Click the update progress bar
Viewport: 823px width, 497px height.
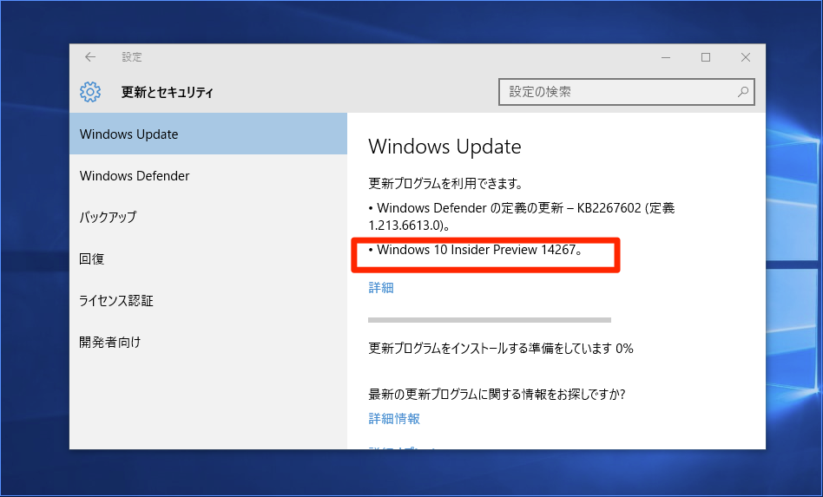click(490, 320)
